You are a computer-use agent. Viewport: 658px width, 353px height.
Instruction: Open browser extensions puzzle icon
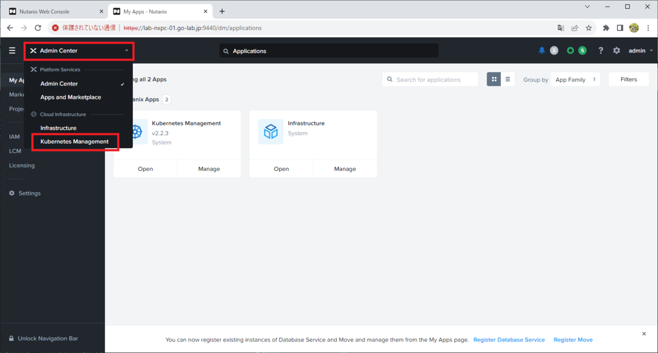tap(606, 28)
